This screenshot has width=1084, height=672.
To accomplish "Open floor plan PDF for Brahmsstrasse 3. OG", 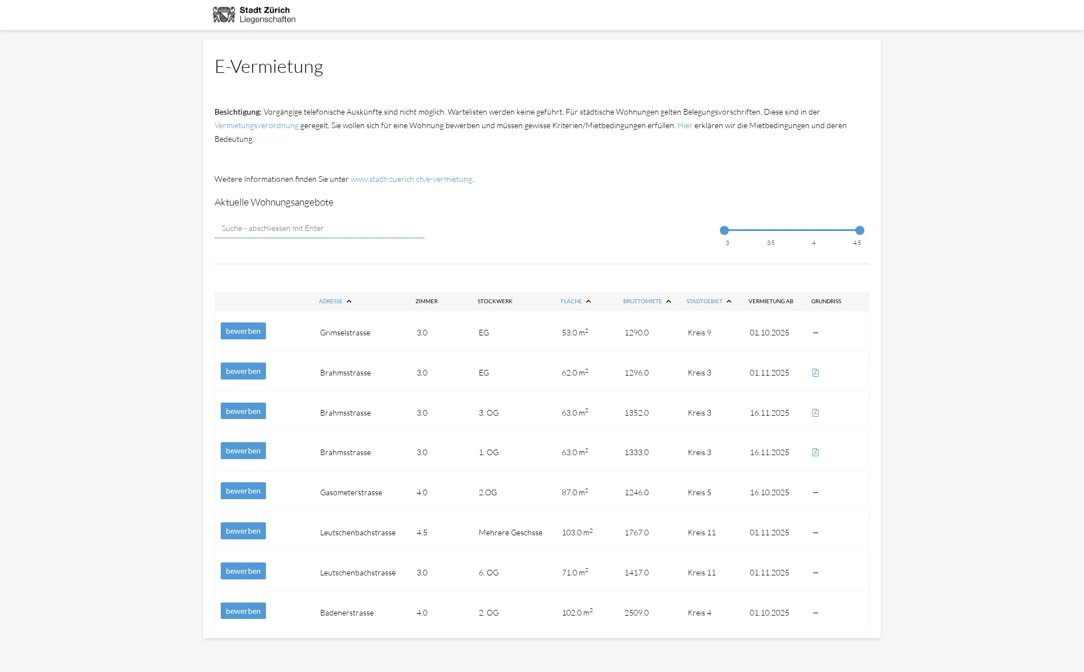I will (815, 413).
